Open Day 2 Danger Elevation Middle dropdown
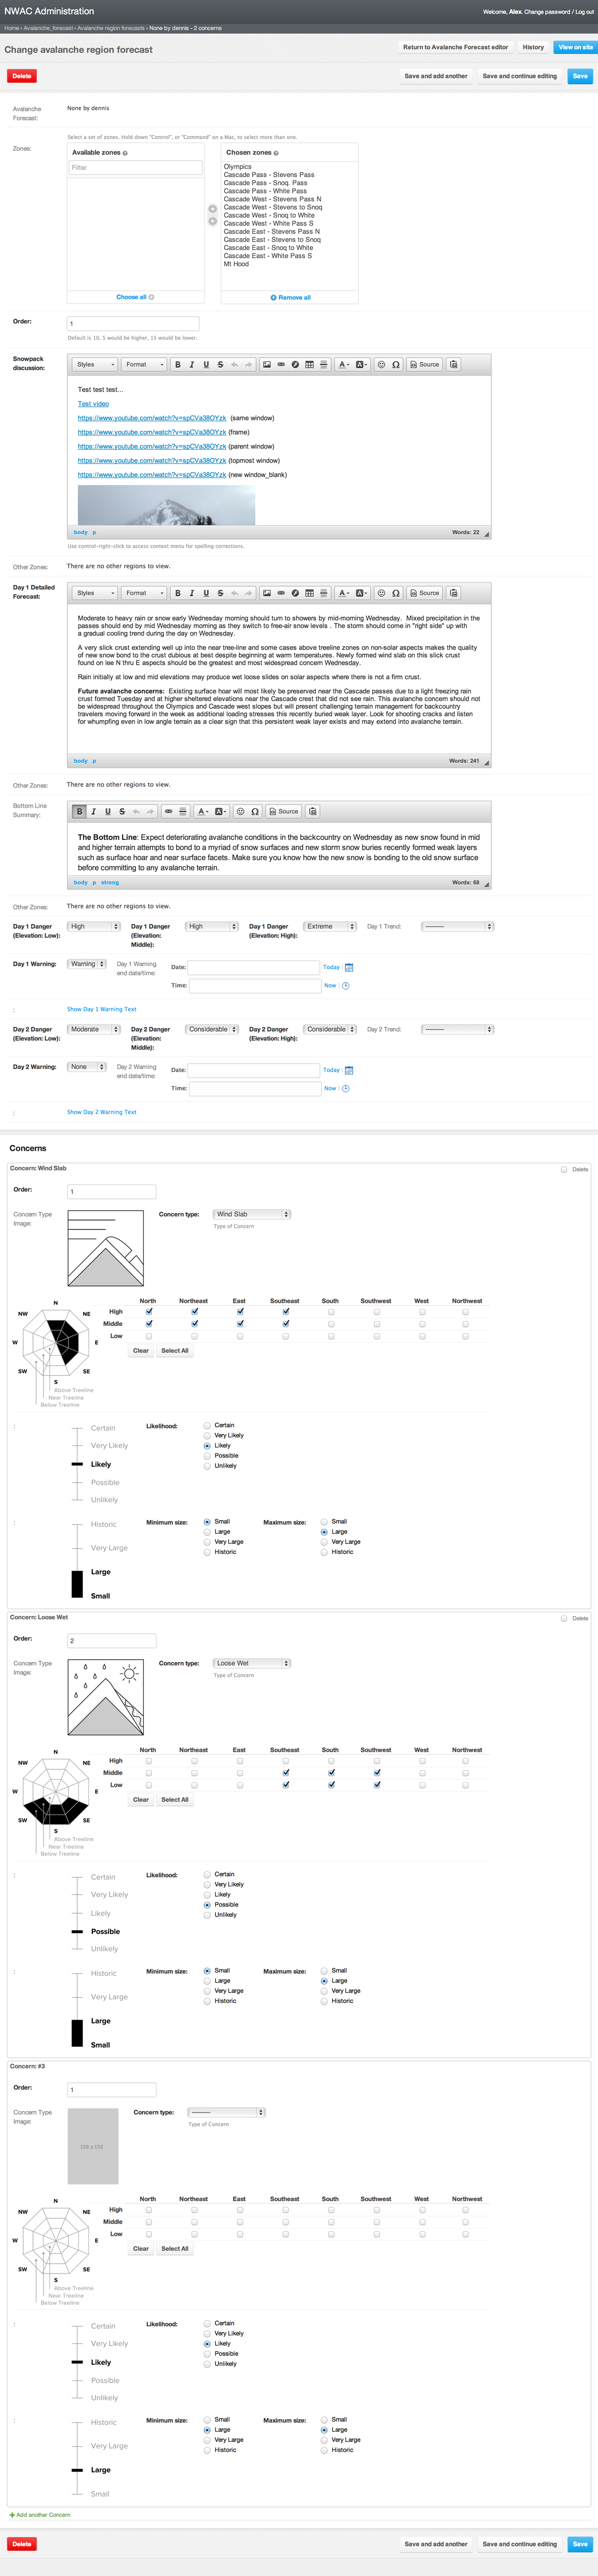 [x=212, y=1029]
